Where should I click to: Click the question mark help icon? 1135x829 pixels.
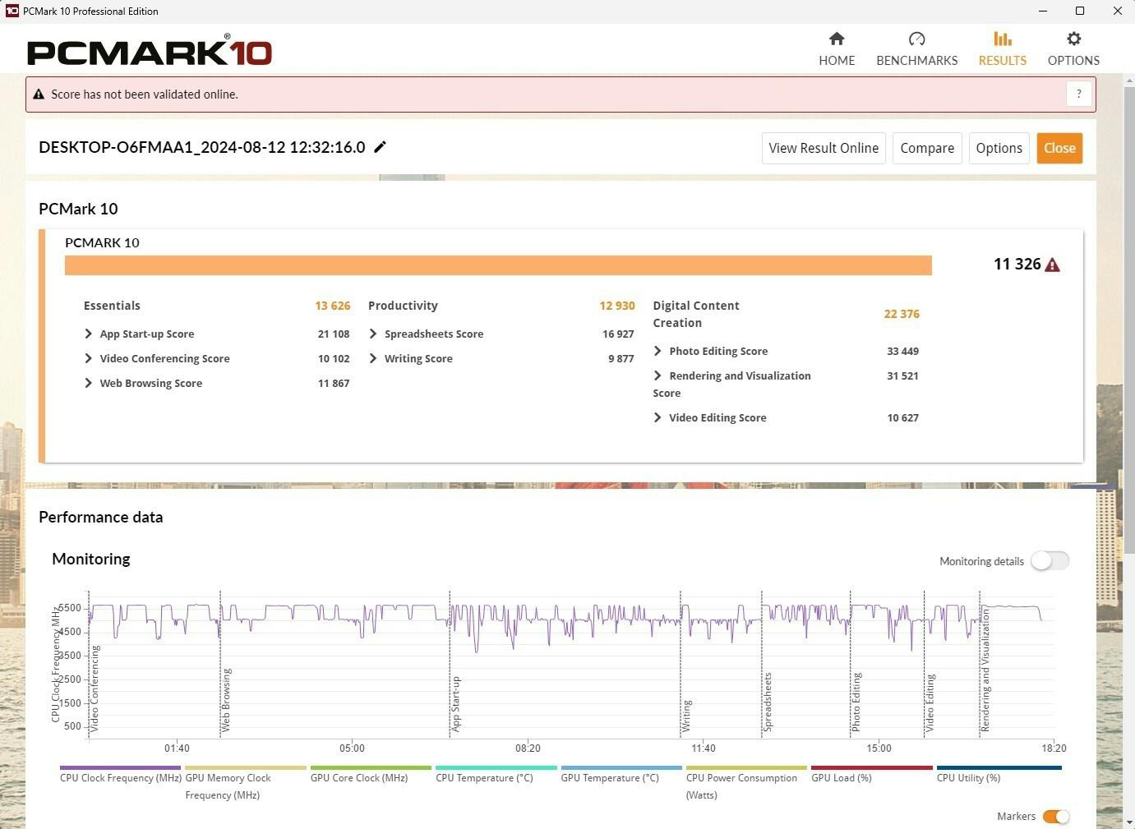(1078, 94)
